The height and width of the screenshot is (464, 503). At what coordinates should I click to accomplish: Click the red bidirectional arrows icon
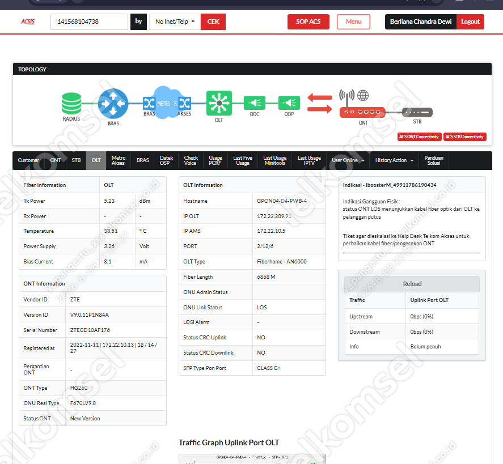coord(320,103)
